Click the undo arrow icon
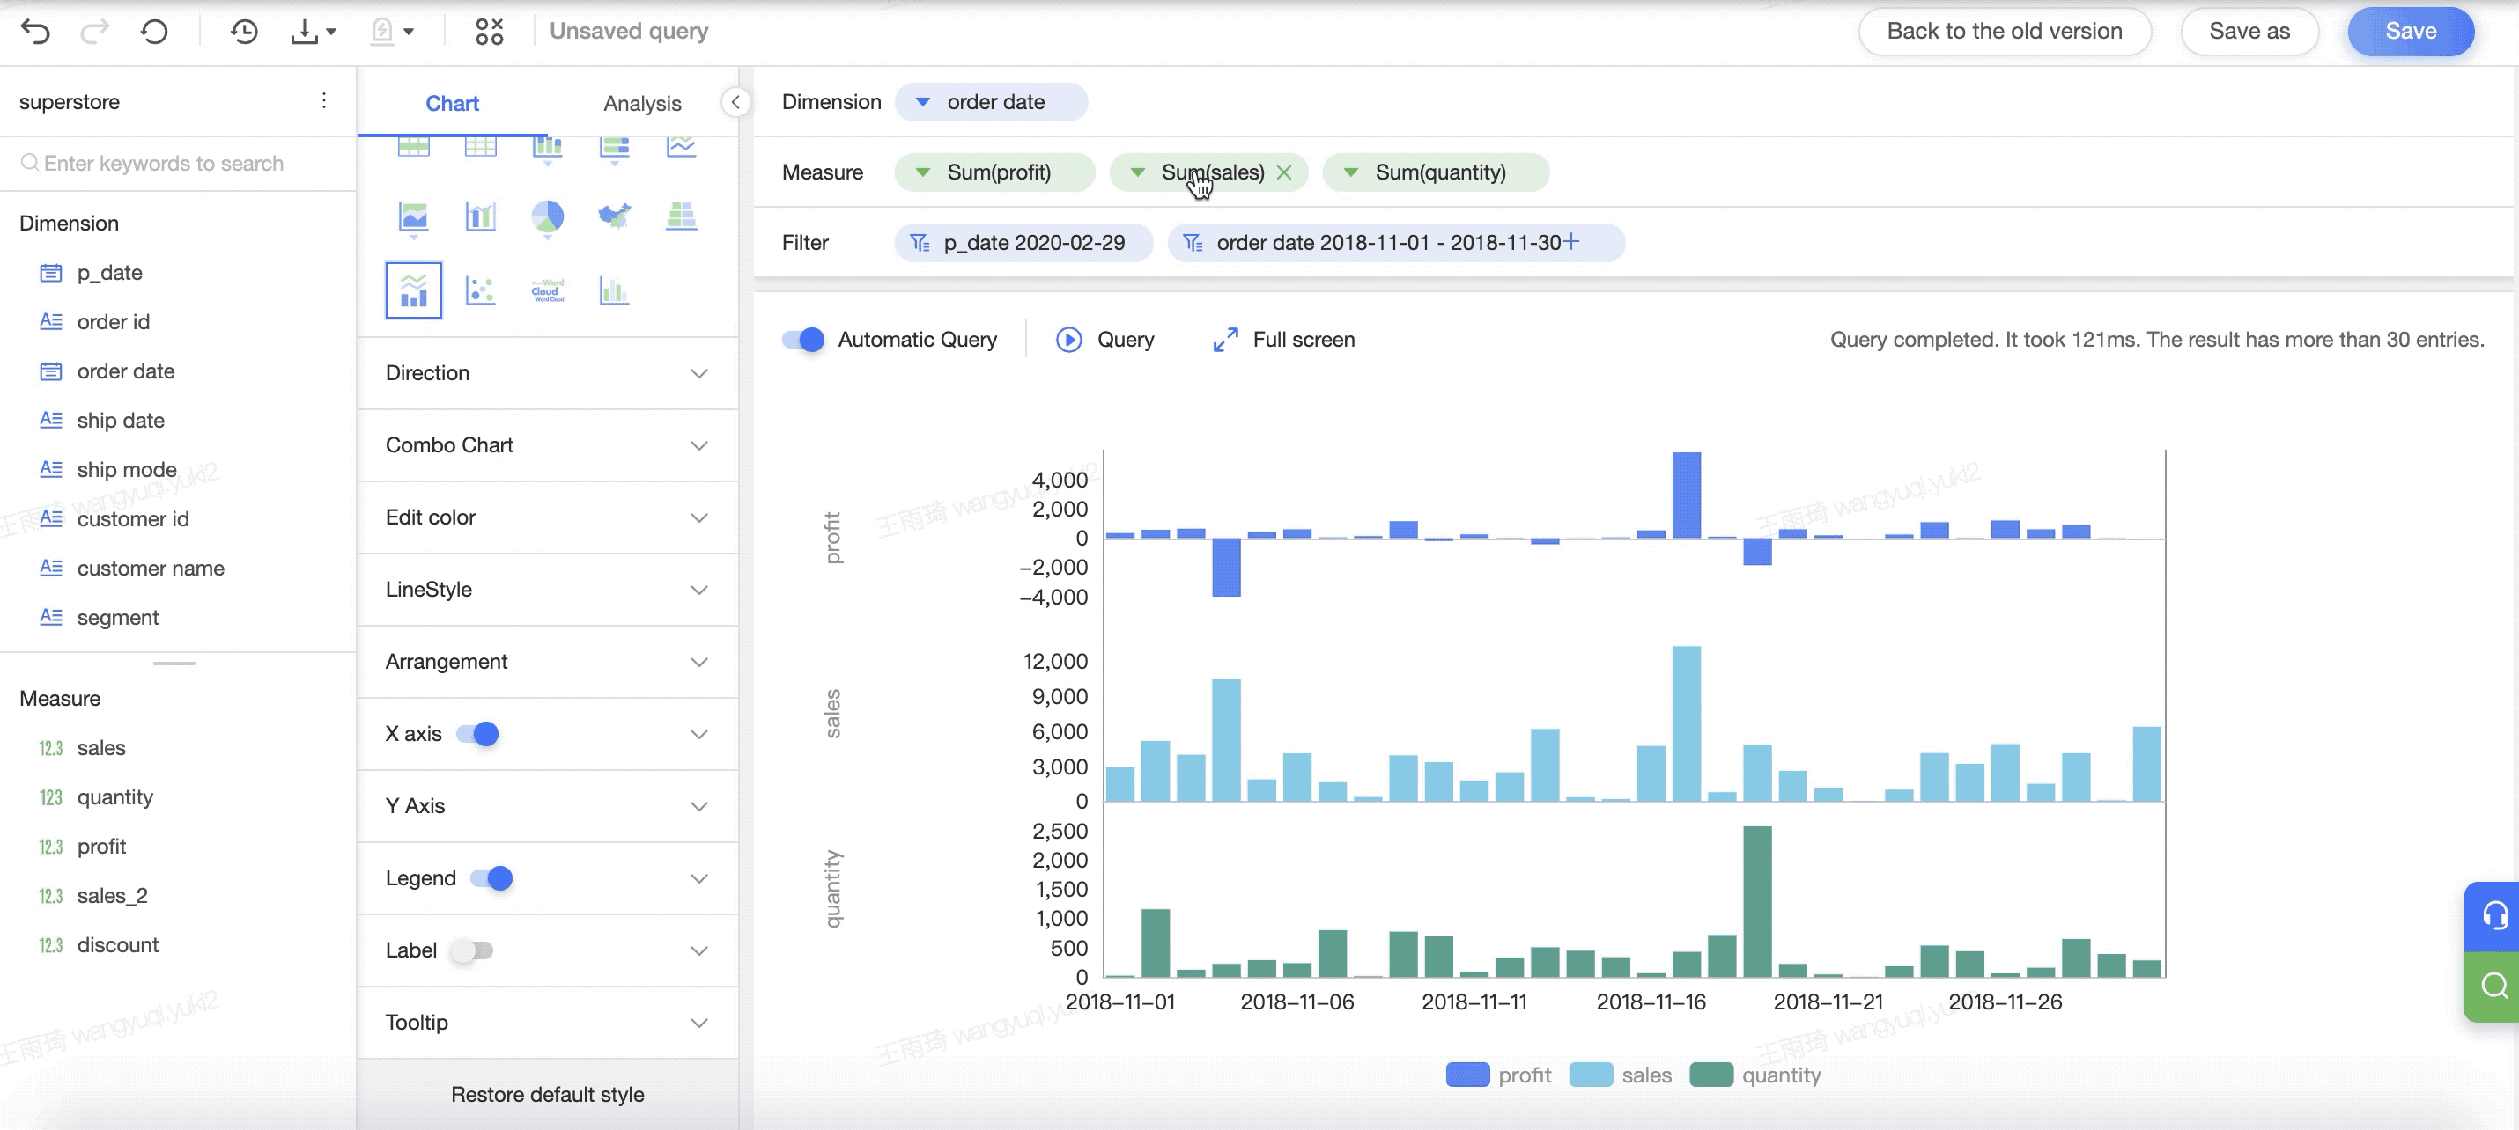The height and width of the screenshot is (1130, 2519). [35, 32]
